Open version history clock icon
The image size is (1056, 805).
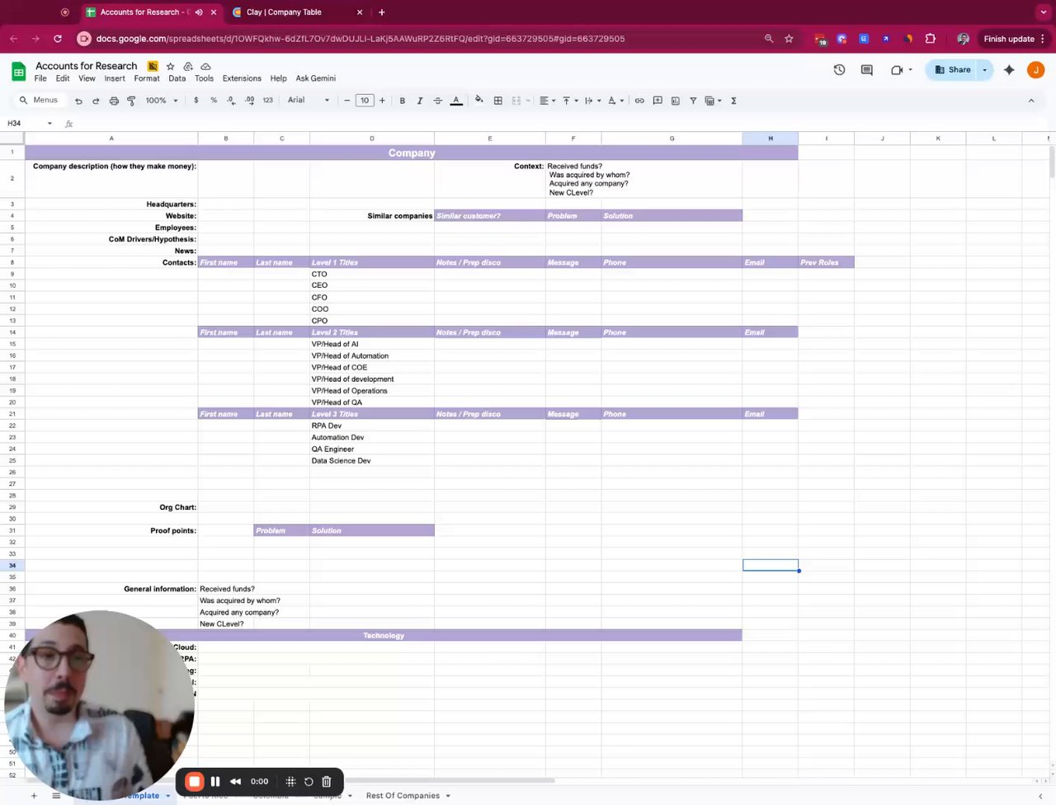(839, 70)
